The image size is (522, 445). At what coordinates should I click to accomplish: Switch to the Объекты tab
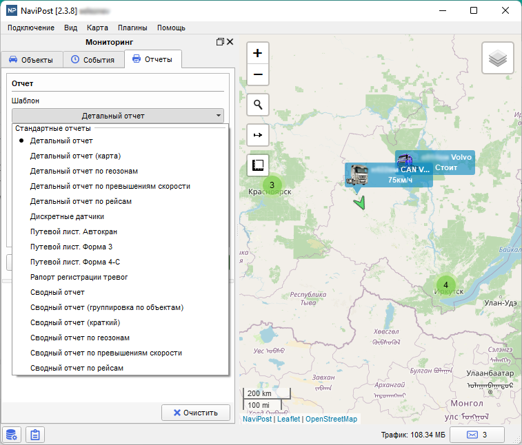tap(30, 60)
